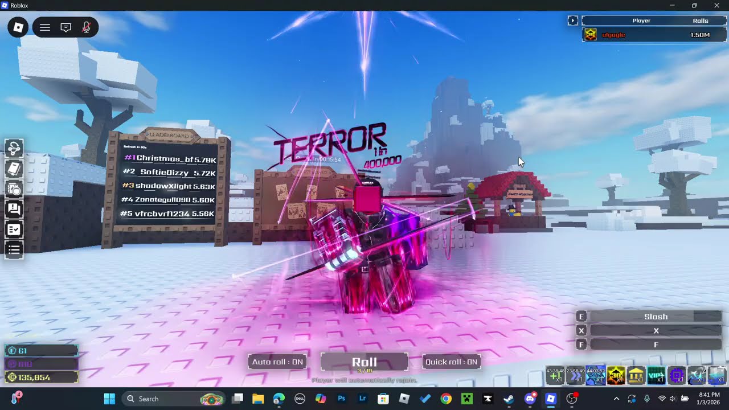Open Microsoft Store from the taskbar
The width and height of the screenshot is (729, 410).
pos(383,399)
